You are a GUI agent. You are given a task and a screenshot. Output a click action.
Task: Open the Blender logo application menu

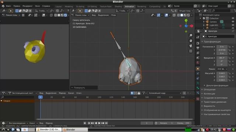coord(3,6)
